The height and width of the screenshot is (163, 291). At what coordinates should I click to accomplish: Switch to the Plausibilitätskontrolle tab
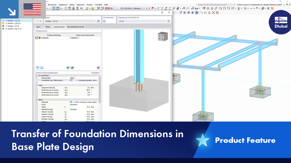click(x=76, y=27)
